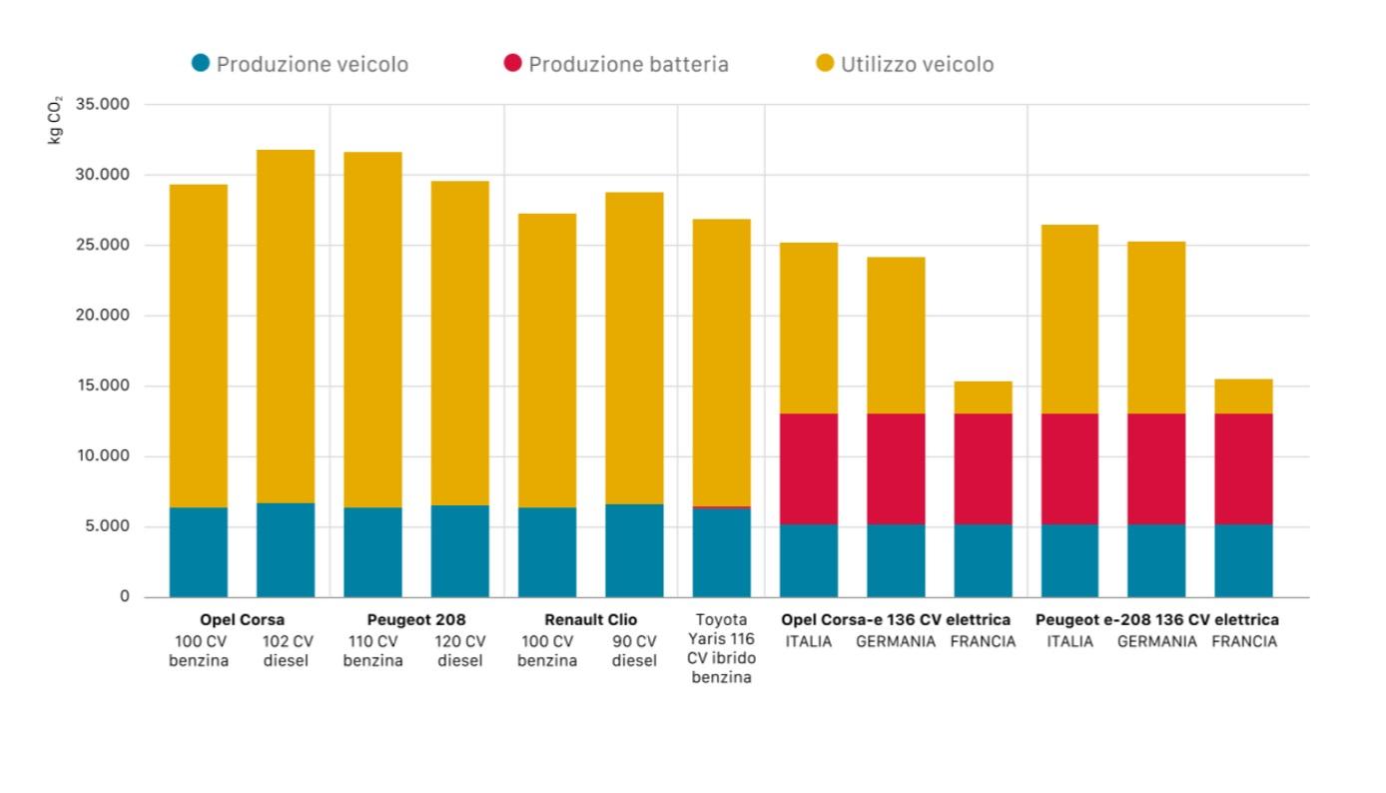Select the Utilizzo veicolo legend label

(918, 64)
